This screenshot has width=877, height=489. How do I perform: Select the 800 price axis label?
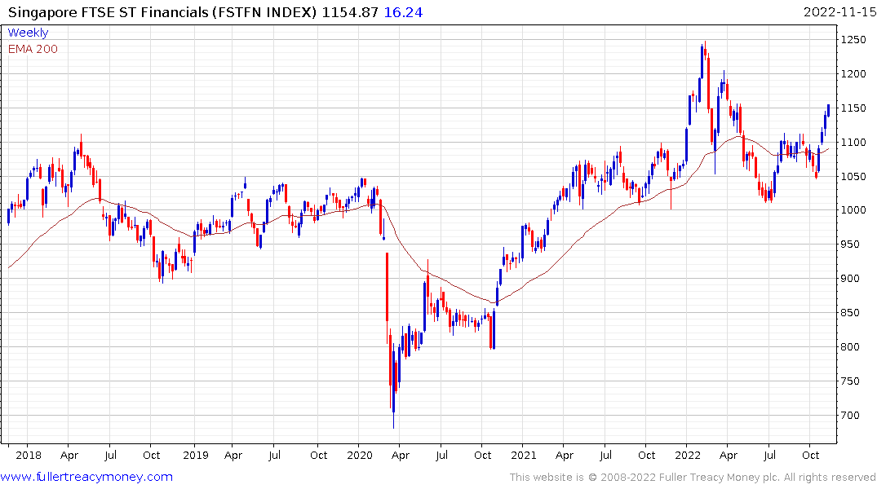coord(851,346)
